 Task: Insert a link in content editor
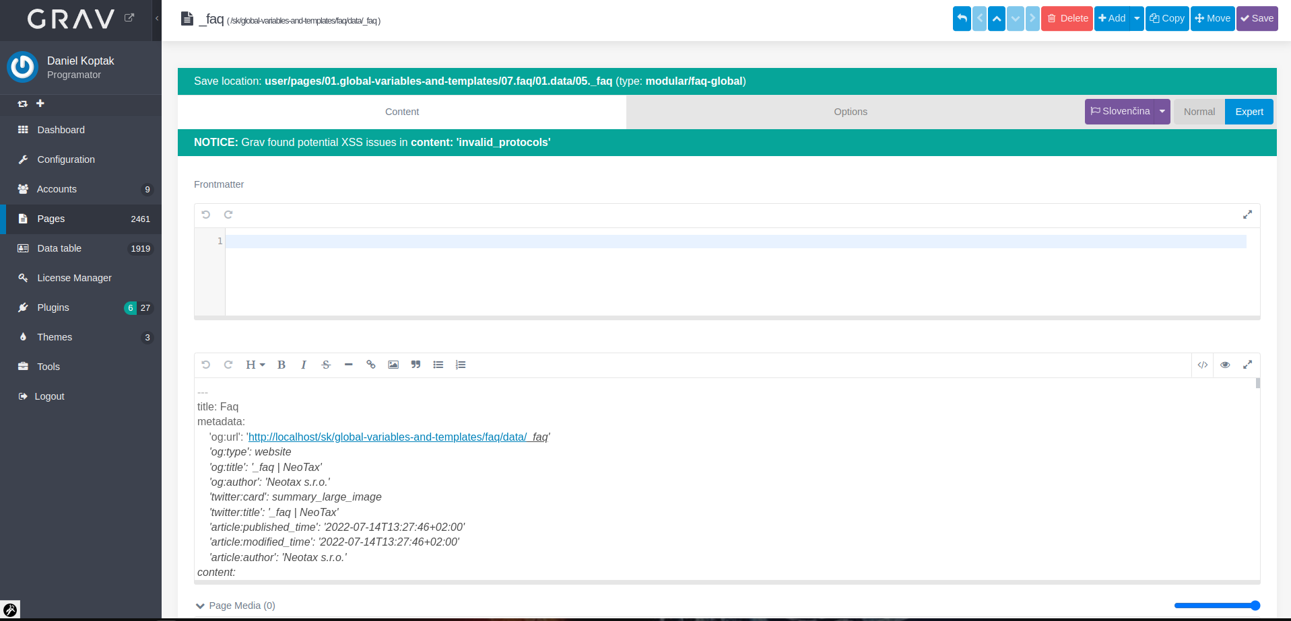point(370,365)
